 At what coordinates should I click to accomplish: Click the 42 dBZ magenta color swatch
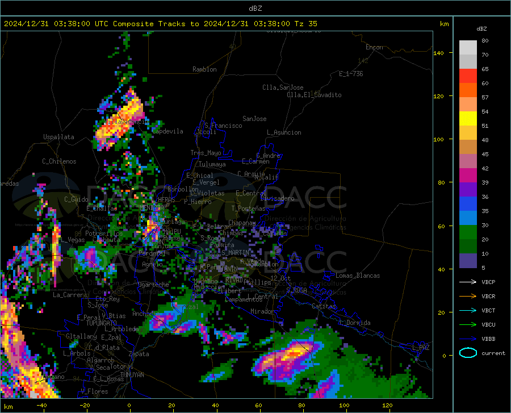468,175
